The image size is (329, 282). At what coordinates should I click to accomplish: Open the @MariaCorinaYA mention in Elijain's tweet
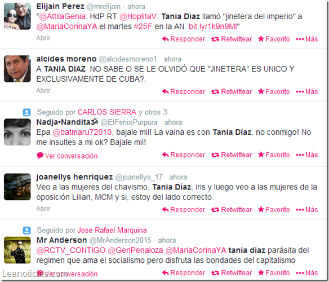point(66,27)
